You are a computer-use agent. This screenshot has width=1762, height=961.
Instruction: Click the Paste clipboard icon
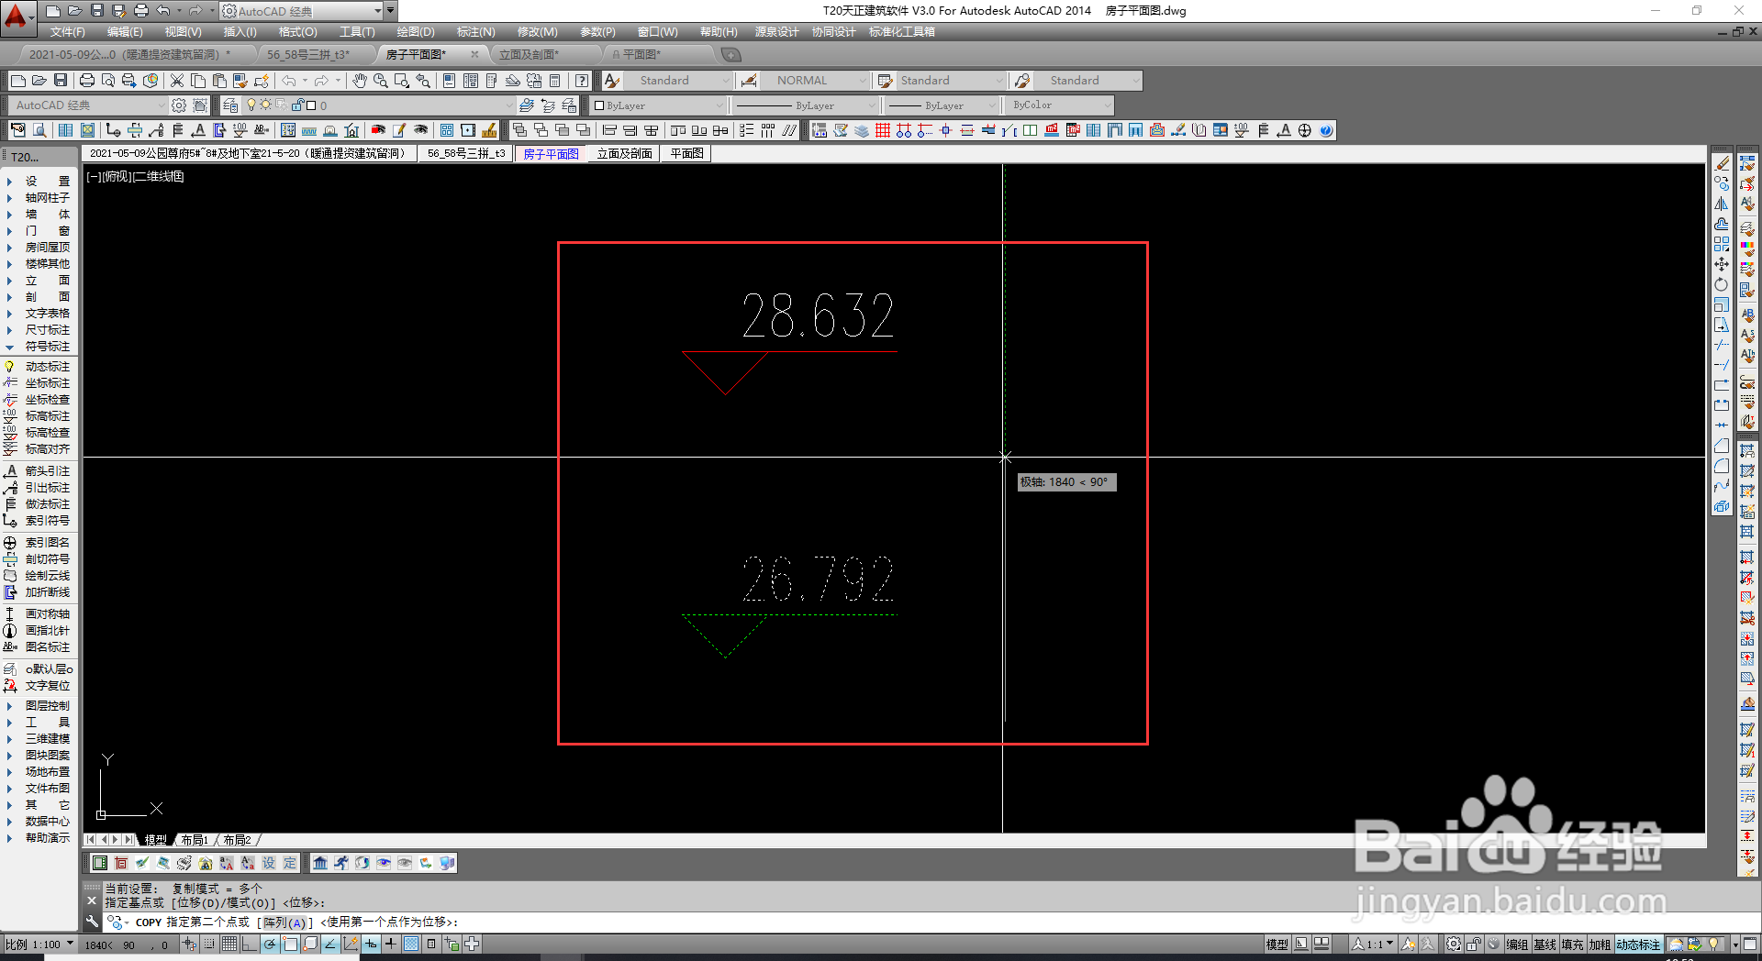219,81
